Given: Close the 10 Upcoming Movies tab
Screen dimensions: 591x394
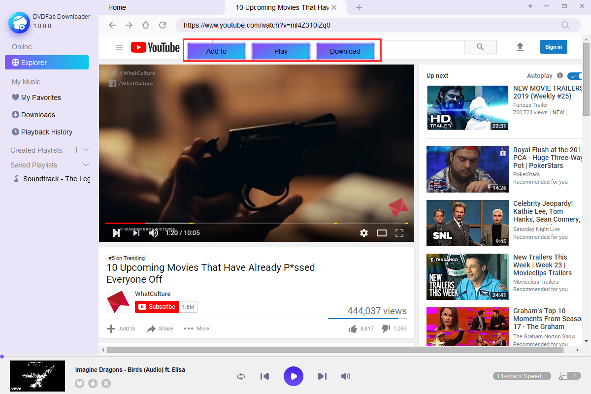Looking at the screenshot, I should click(x=334, y=7).
